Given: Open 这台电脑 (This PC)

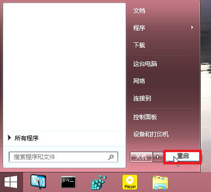Looking at the screenshot, I should 145,64.
